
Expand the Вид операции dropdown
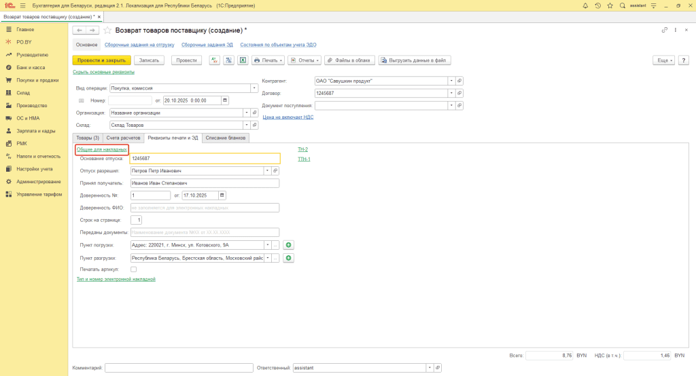tap(254, 88)
